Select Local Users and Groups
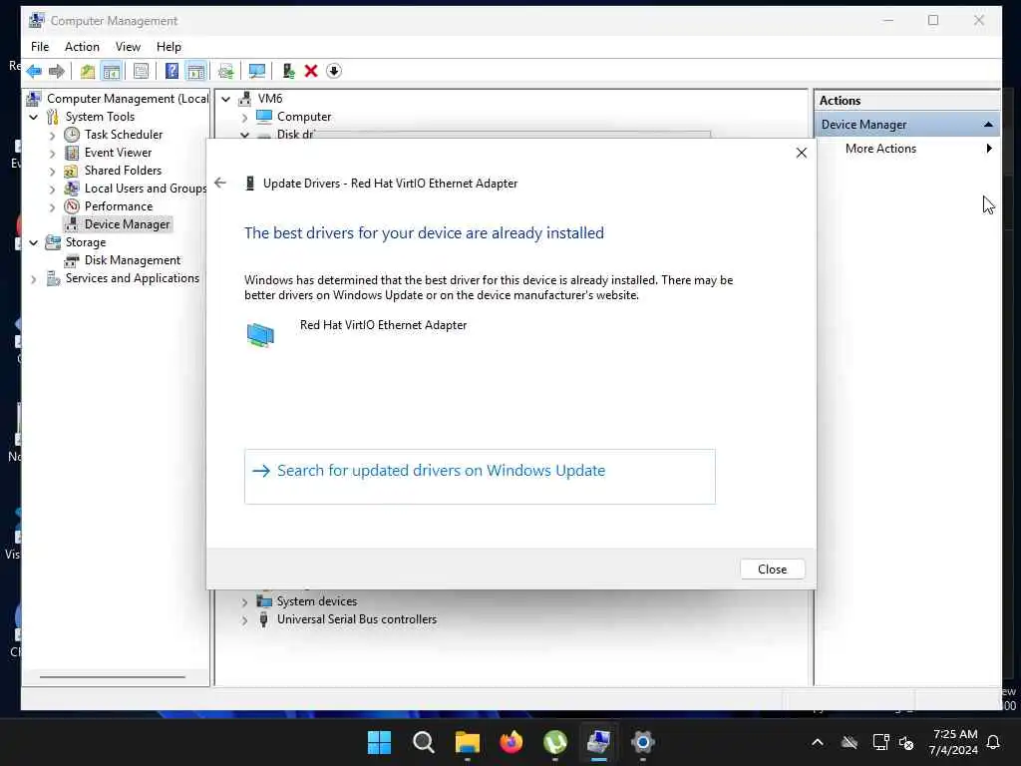The width and height of the screenshot is (1021, 766). coord(146,189)
